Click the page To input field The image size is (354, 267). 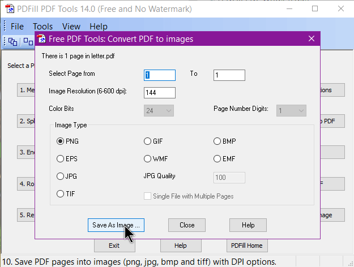click(x=229, y=75)
